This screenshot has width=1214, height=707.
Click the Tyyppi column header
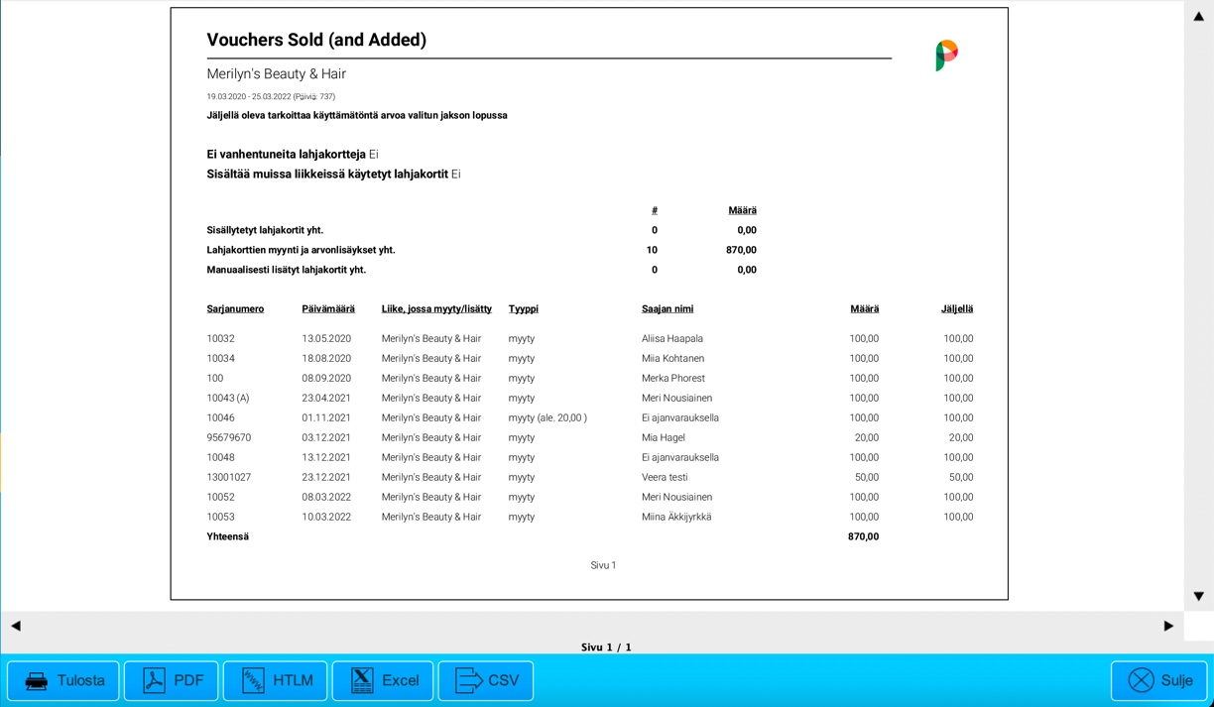pyautogui.click(x=524, y=309)
